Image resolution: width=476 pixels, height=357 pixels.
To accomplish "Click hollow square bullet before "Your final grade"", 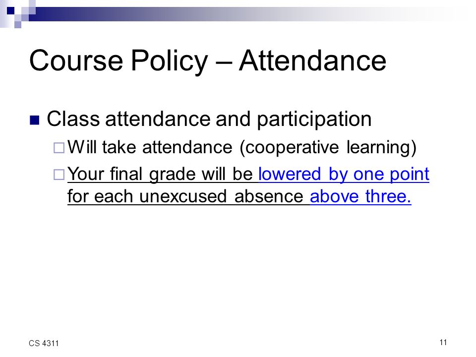I will tap(59, 175).
